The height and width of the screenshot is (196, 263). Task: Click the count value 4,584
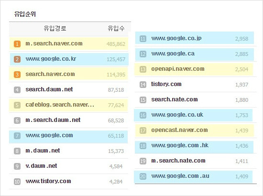(x=116, y=166)
